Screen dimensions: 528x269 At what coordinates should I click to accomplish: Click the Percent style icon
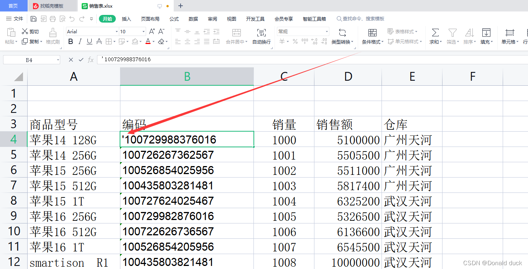click(x=295, y=42)
